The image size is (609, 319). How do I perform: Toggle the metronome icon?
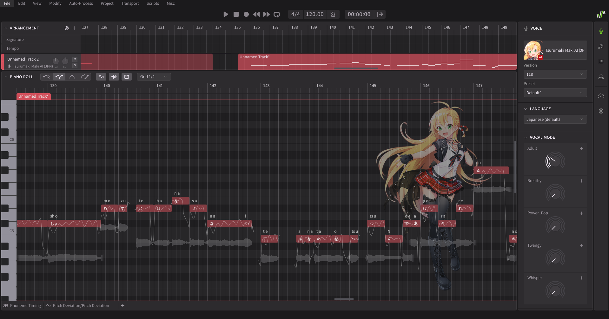(x=333, y=14)
